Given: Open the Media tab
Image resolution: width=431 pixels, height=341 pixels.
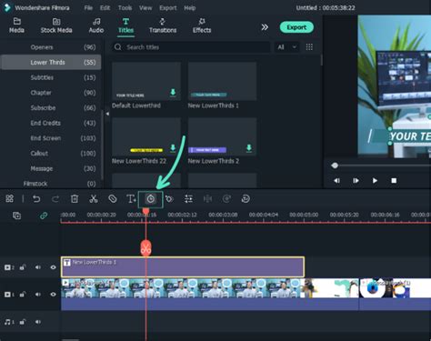Looking at the screenshot, I should click(x=16, y=25).
